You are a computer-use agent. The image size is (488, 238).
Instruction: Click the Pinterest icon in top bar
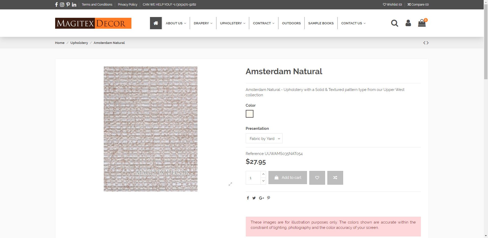[68, 5]
